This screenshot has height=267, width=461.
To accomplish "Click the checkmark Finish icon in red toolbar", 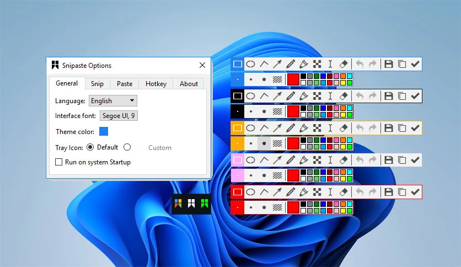I will (x=415, y=192).
